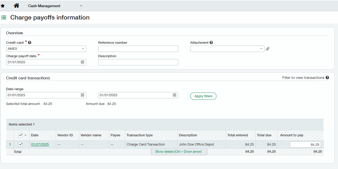
Task: Open the green list menu icon
Action: pyautogui.click(x=4, y=18)
